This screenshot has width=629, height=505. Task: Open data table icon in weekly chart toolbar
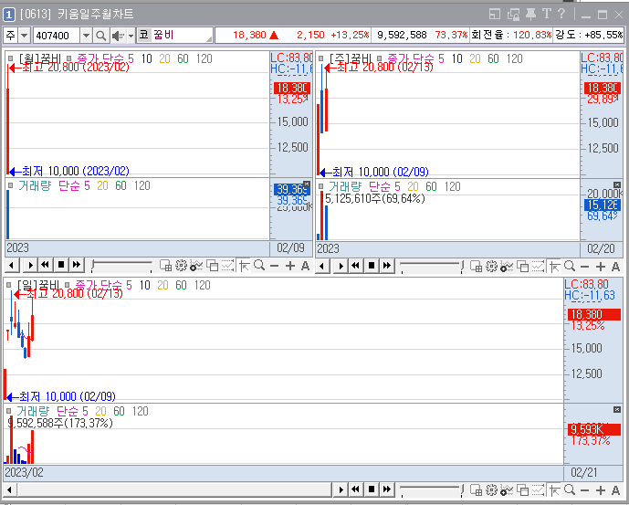click(477, 266)
